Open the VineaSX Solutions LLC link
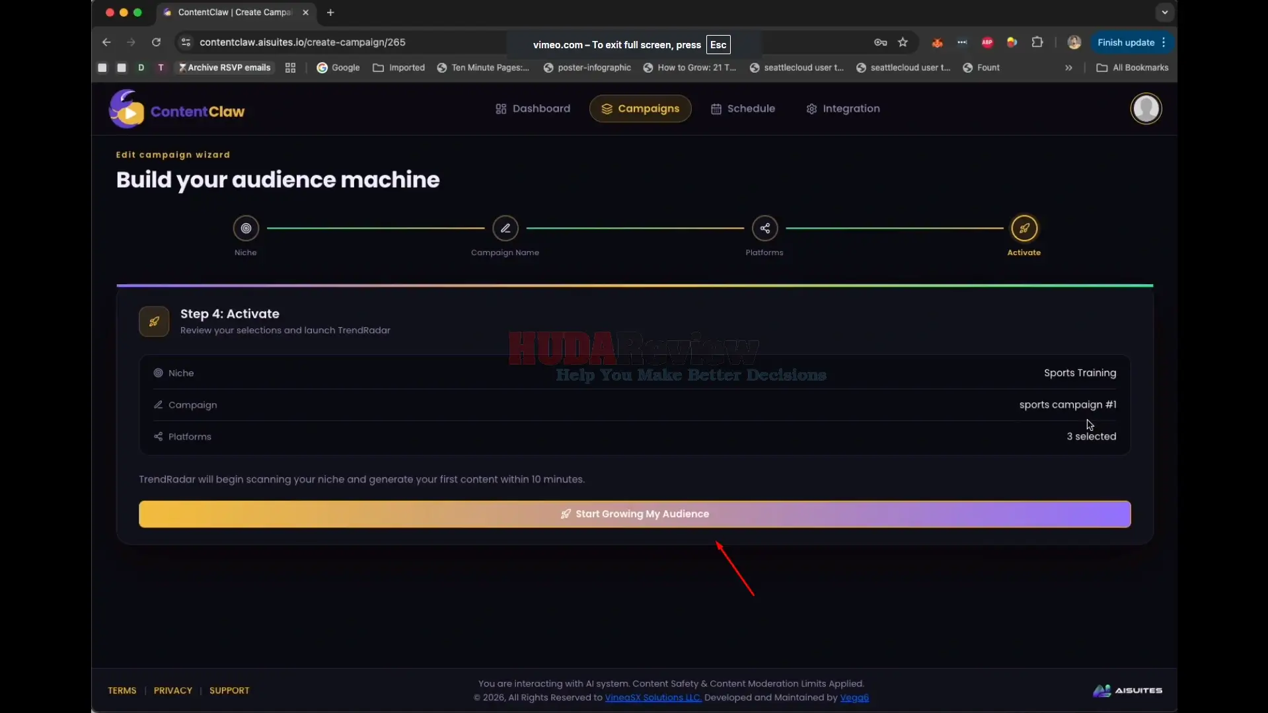The image size is (1268, 713). pos(653,698)
